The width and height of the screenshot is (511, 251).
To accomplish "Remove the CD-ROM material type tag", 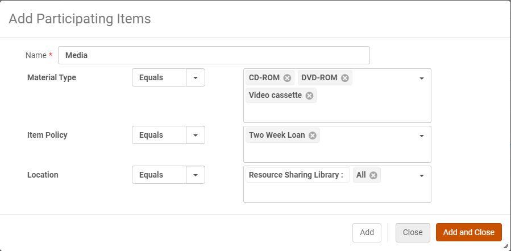I will pos(287,78).
